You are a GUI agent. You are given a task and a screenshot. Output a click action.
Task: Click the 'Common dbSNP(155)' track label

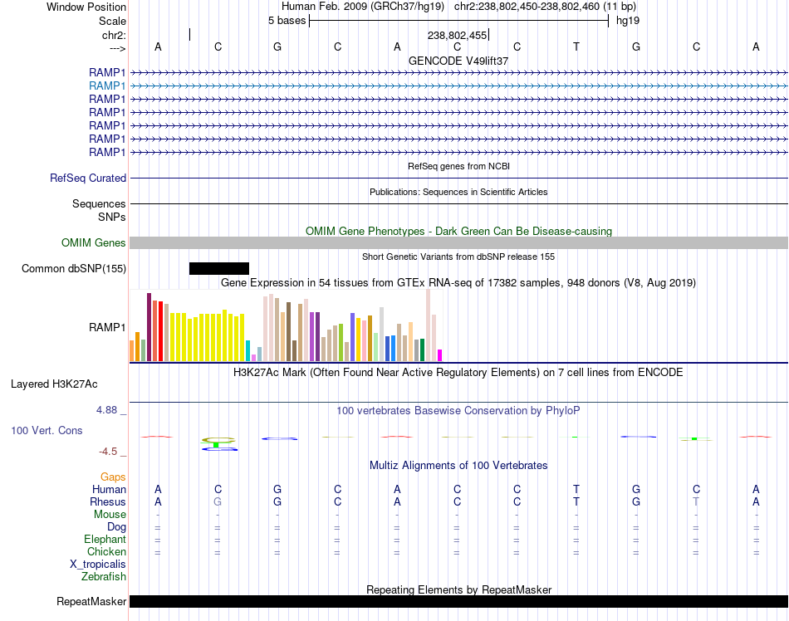pyautogui.click(x=74, y=268)
